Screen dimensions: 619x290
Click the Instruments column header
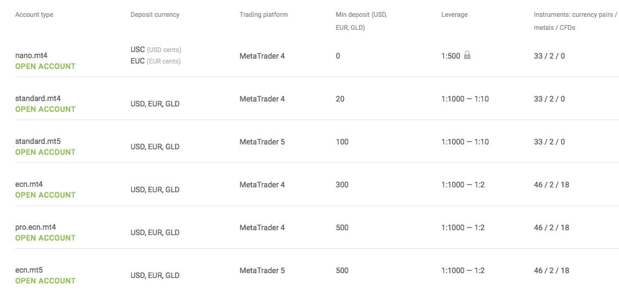point(575,21)
